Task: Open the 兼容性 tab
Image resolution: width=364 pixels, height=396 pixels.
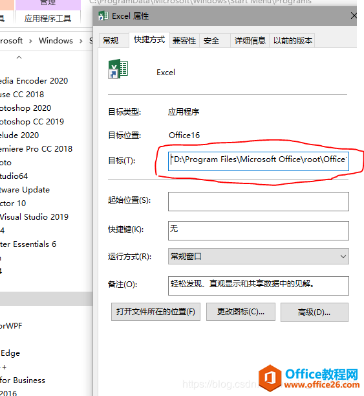Action: (x=184, y=40)
